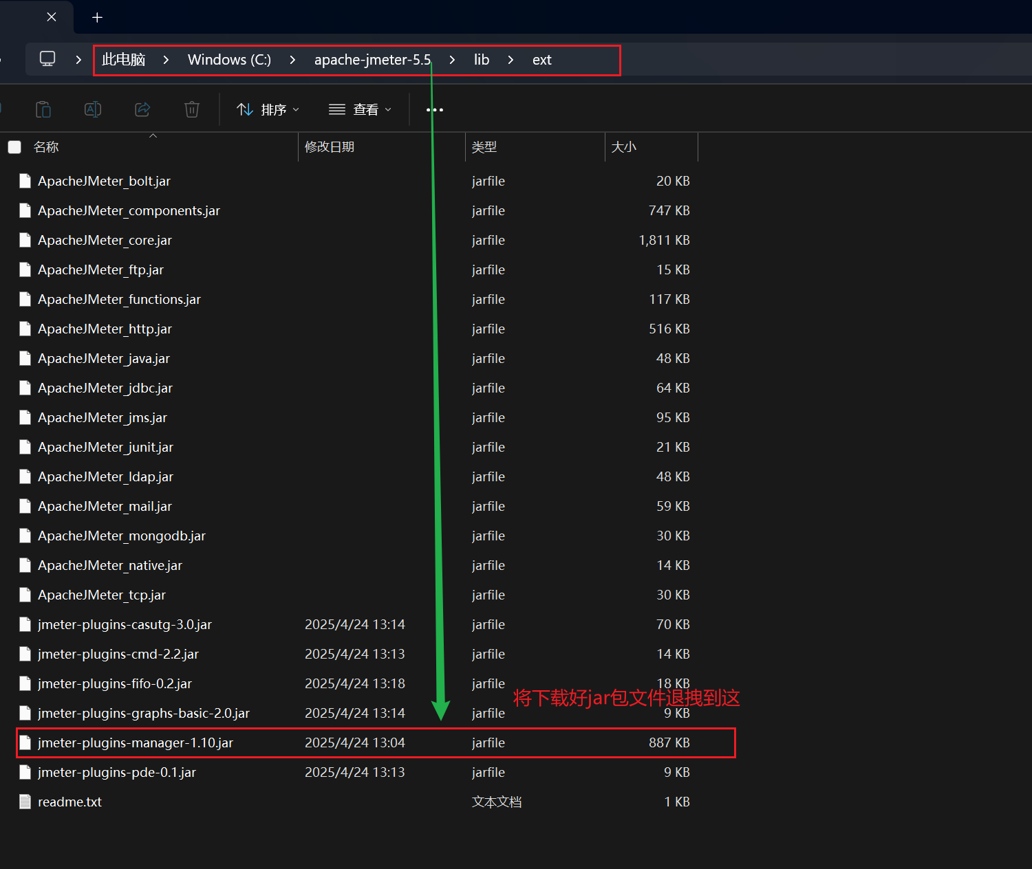Screen dimensions: 1032x869
Task: Navigate to 此电脑 breadcrumb
Action: 124,60
